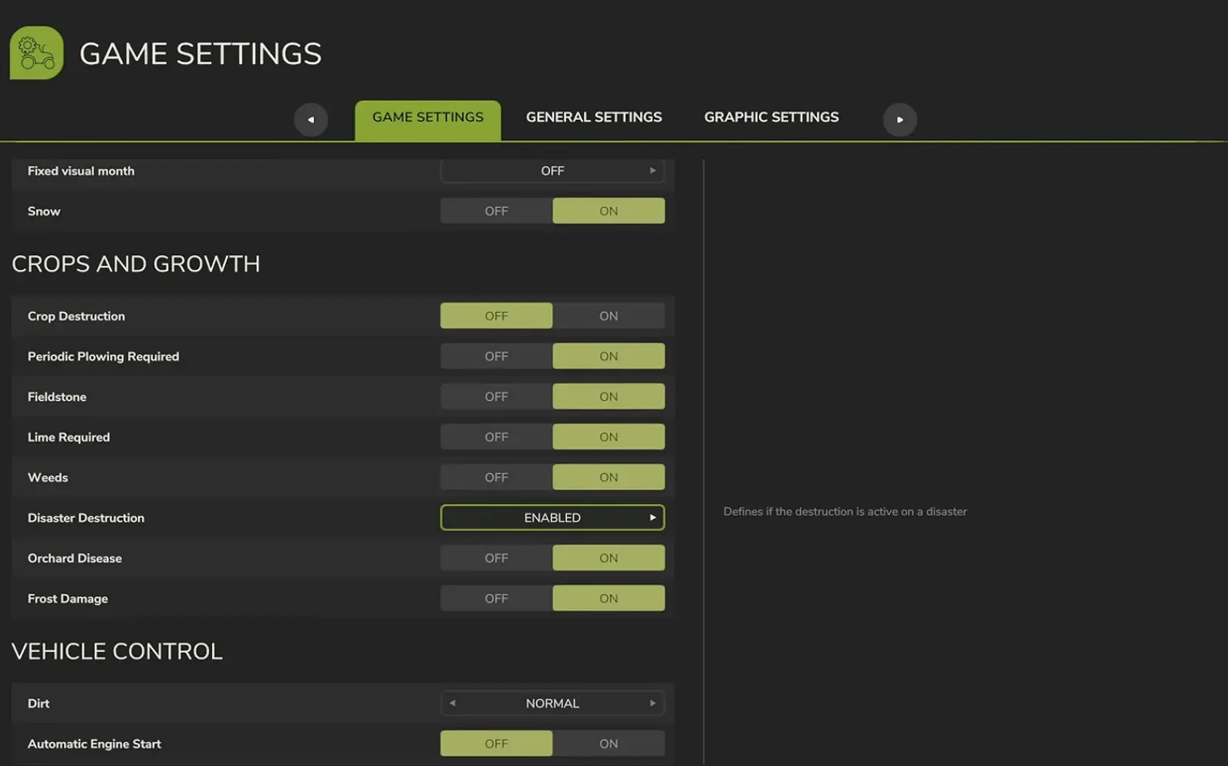Viewport: 1228px width, 766px height.
Task: Click the Vehicle Control section heading
Action: pos(117,651)
